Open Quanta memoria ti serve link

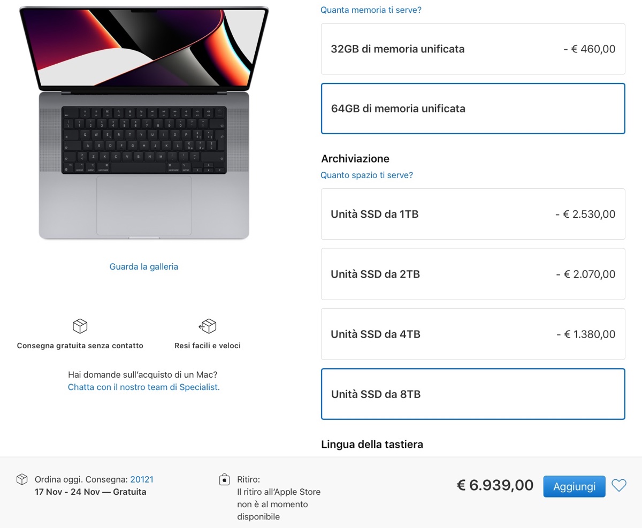(x=371, y=10)
